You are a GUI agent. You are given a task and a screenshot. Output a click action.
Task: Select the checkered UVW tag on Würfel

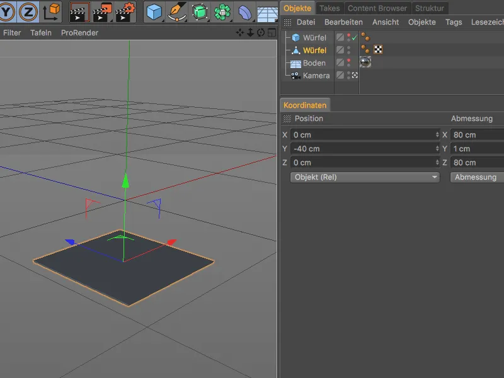(x=378, y=50)
